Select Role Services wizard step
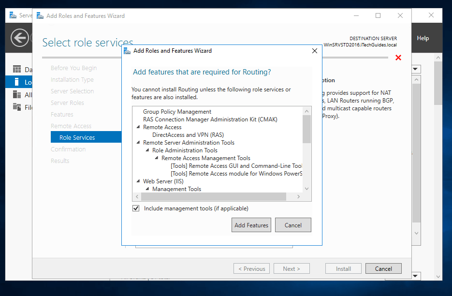This screenshot has width=452, height=296. 77,138
